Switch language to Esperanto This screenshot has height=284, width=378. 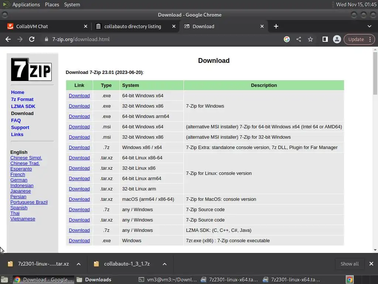click(x=21, y=169)
